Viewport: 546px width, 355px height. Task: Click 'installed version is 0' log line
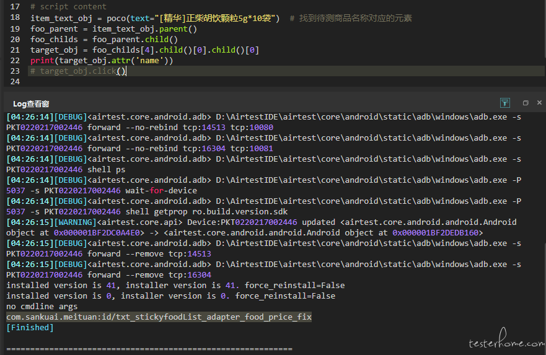[x=170, y=296]
